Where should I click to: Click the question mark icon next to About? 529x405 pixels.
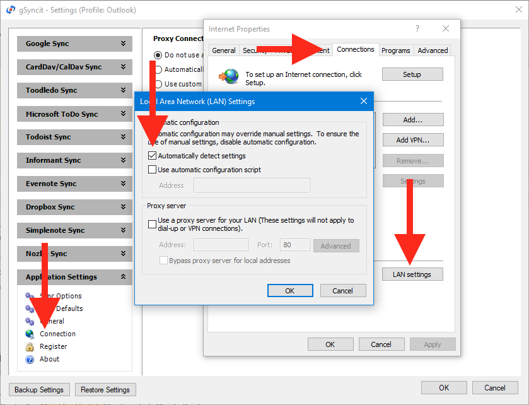(x=30, y=359)
